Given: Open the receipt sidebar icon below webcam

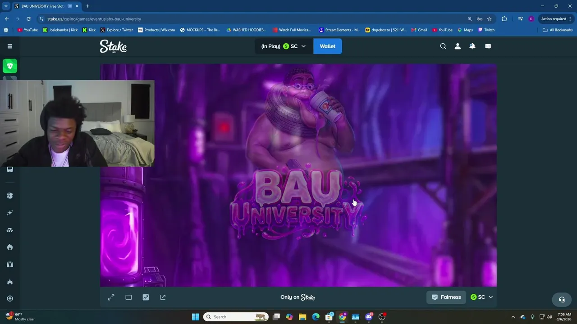Looking at the screenshot, I should [x=10, y=169].
